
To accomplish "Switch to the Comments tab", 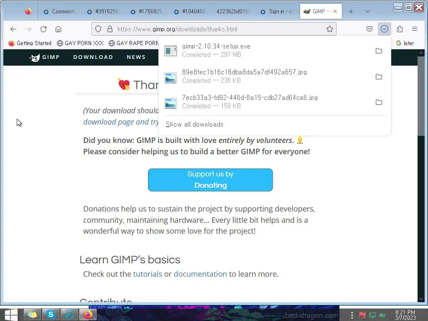I will 60,11.
